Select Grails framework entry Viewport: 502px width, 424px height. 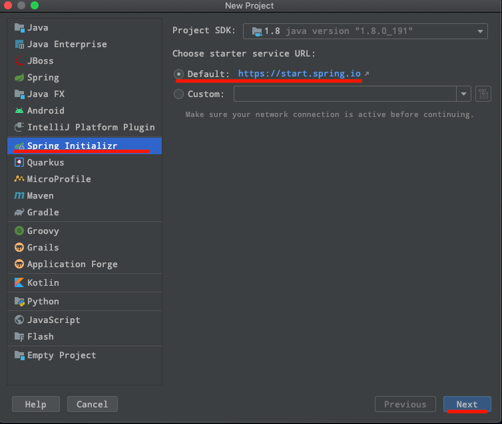click(x=85, y=247)
